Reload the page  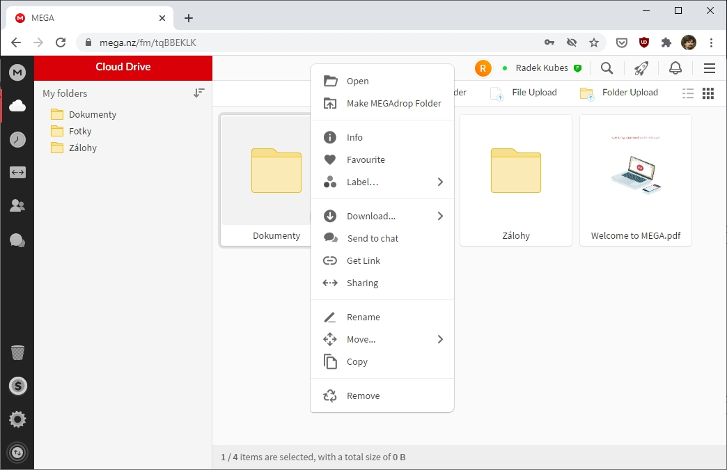click(61, 42)
